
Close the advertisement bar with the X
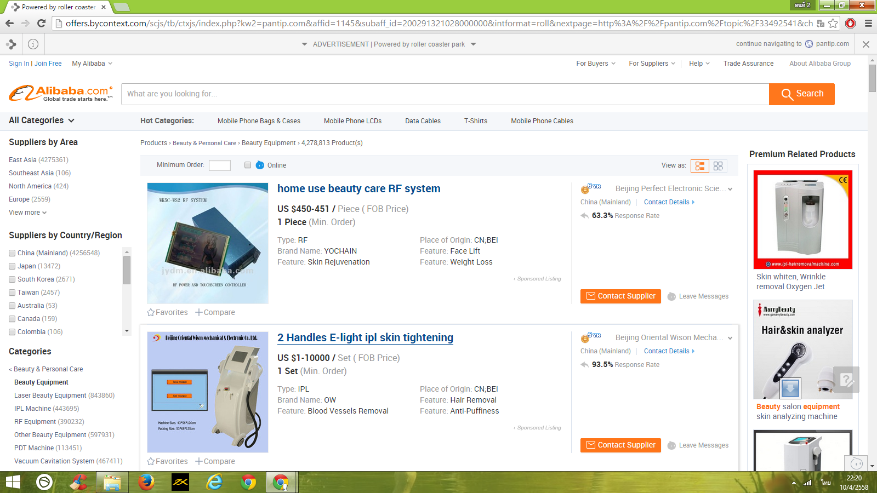pyautogui.click(x=866, y=44)
